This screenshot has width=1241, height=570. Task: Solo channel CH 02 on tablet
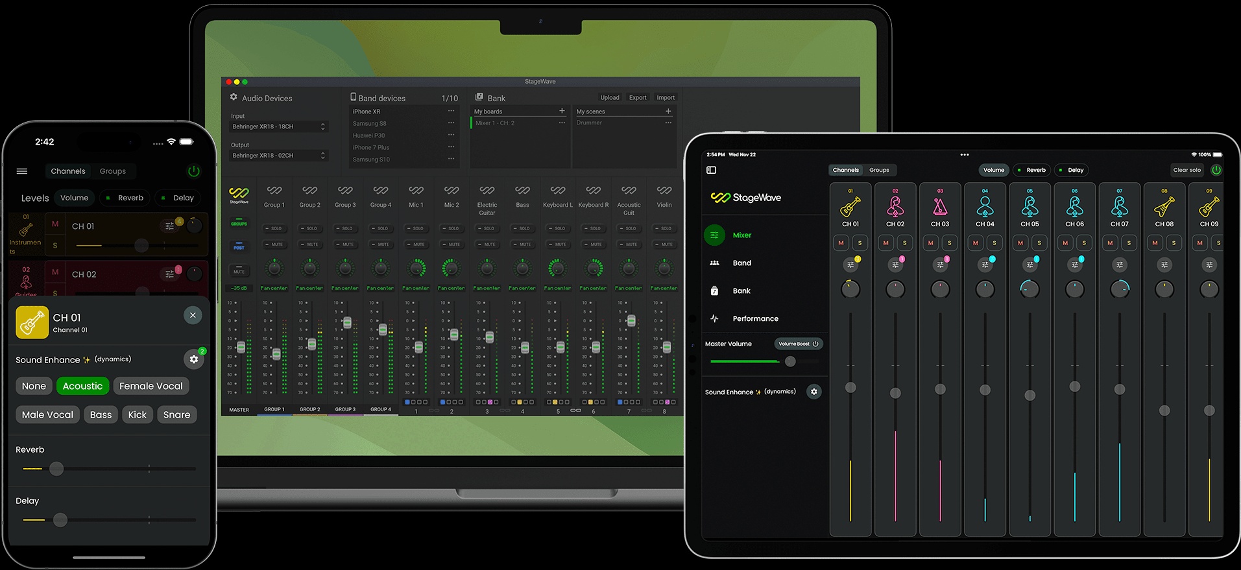pos(904,243)
